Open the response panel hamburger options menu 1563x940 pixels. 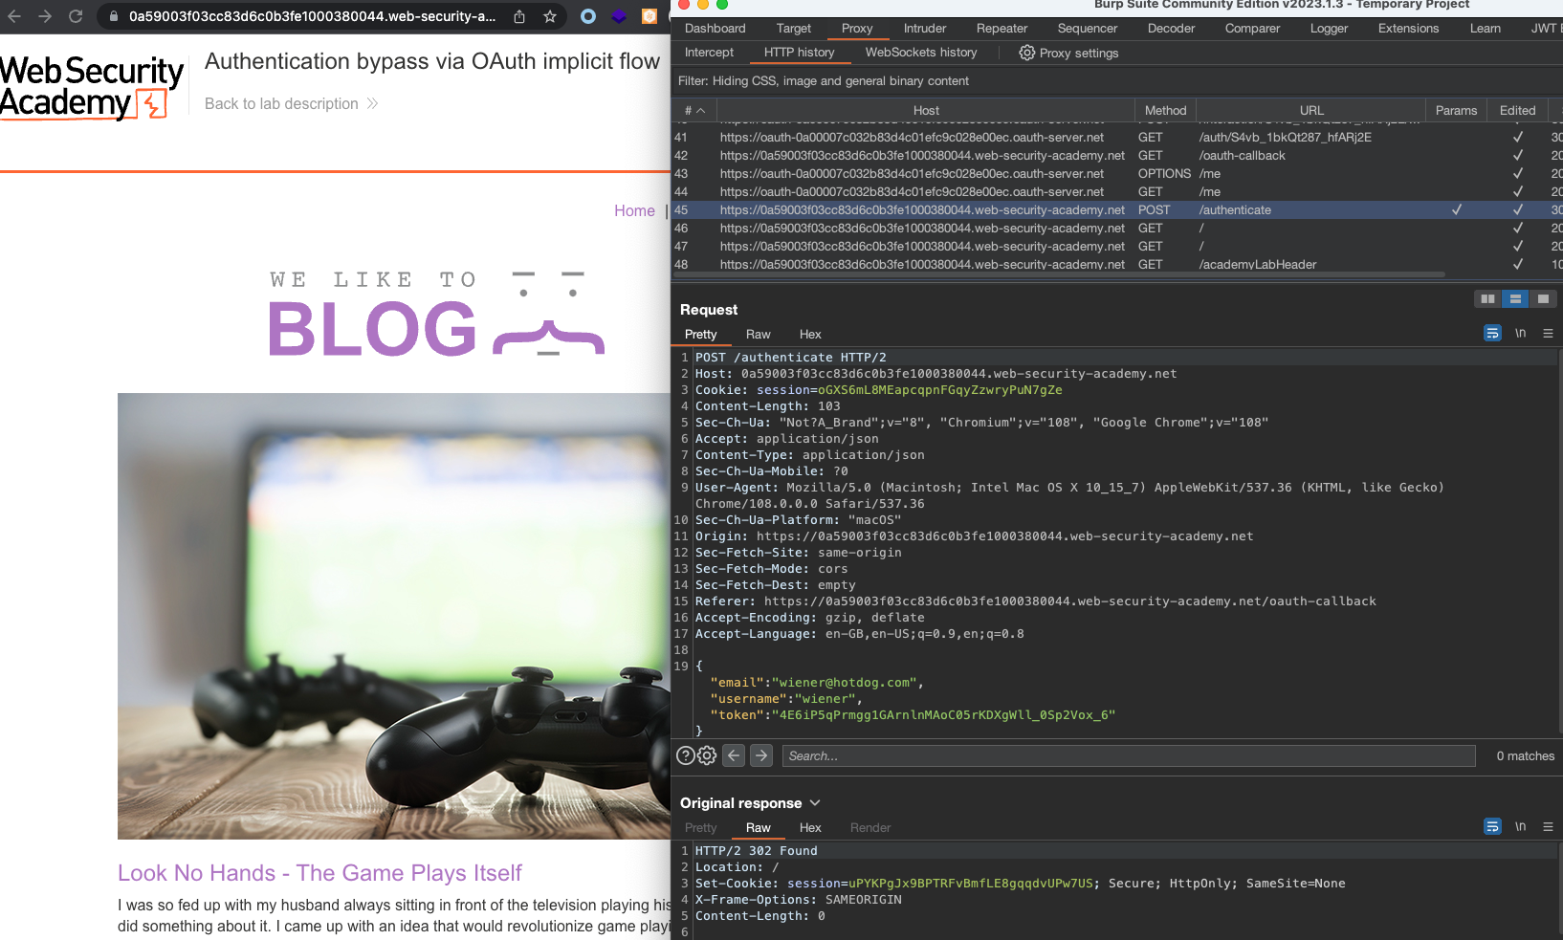tap(1548, 827)
